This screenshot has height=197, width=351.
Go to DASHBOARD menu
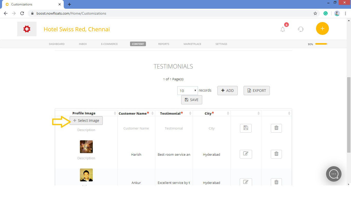(57, 44)
